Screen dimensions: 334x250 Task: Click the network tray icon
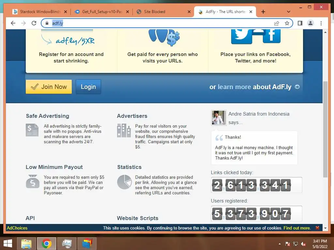[296, 244]
